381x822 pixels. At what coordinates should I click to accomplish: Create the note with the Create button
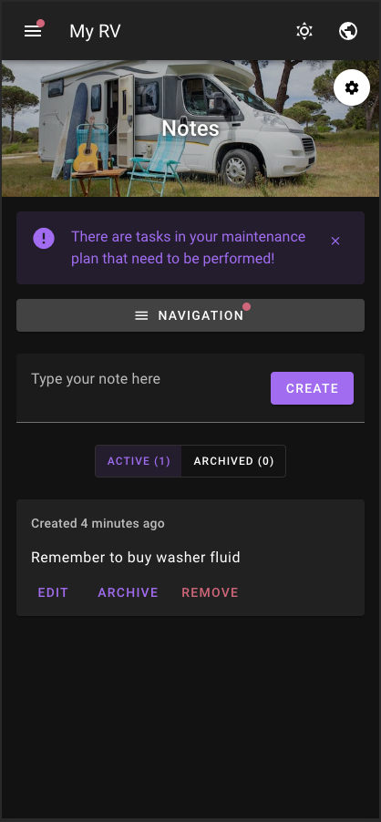point(312,388)
